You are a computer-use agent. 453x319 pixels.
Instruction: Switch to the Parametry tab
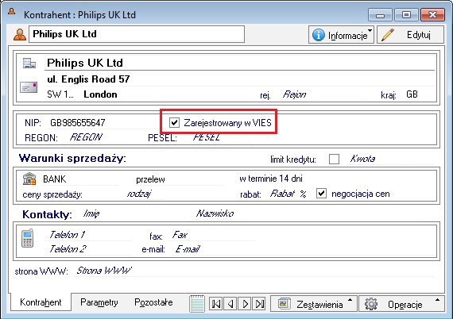(99, 302)
